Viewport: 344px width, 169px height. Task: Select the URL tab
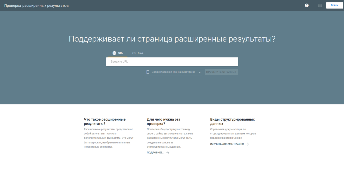coord(118,53)
